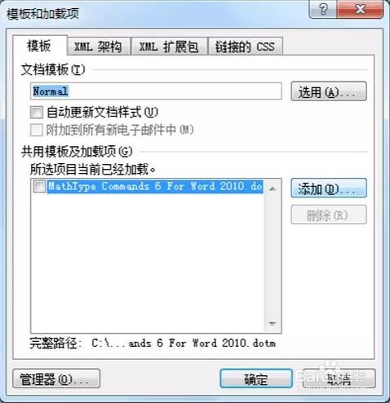Enable 自动更新文档样式 checkbox

tap(37, 112)
